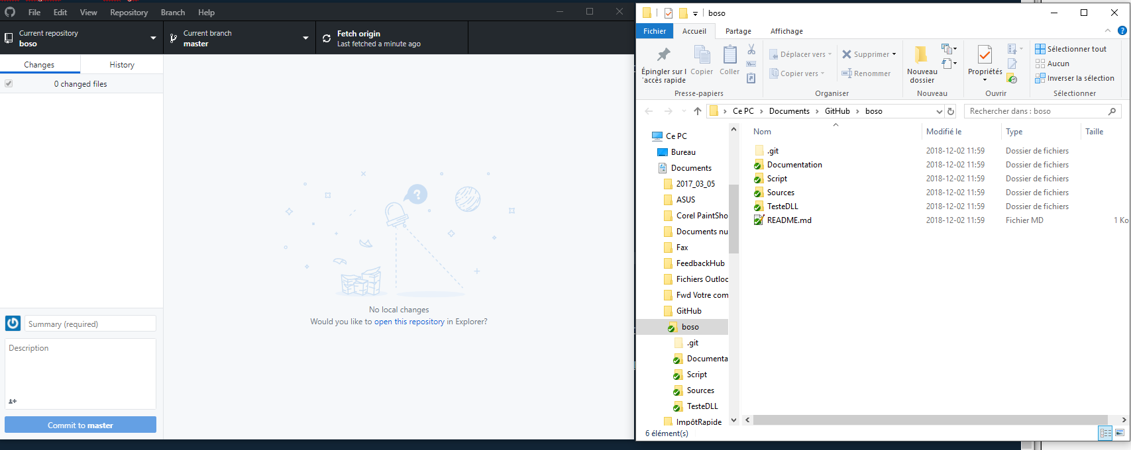Click the co-author add icon in Description
This screenshot has height=450, width=1131.
(x=13, y=401)
